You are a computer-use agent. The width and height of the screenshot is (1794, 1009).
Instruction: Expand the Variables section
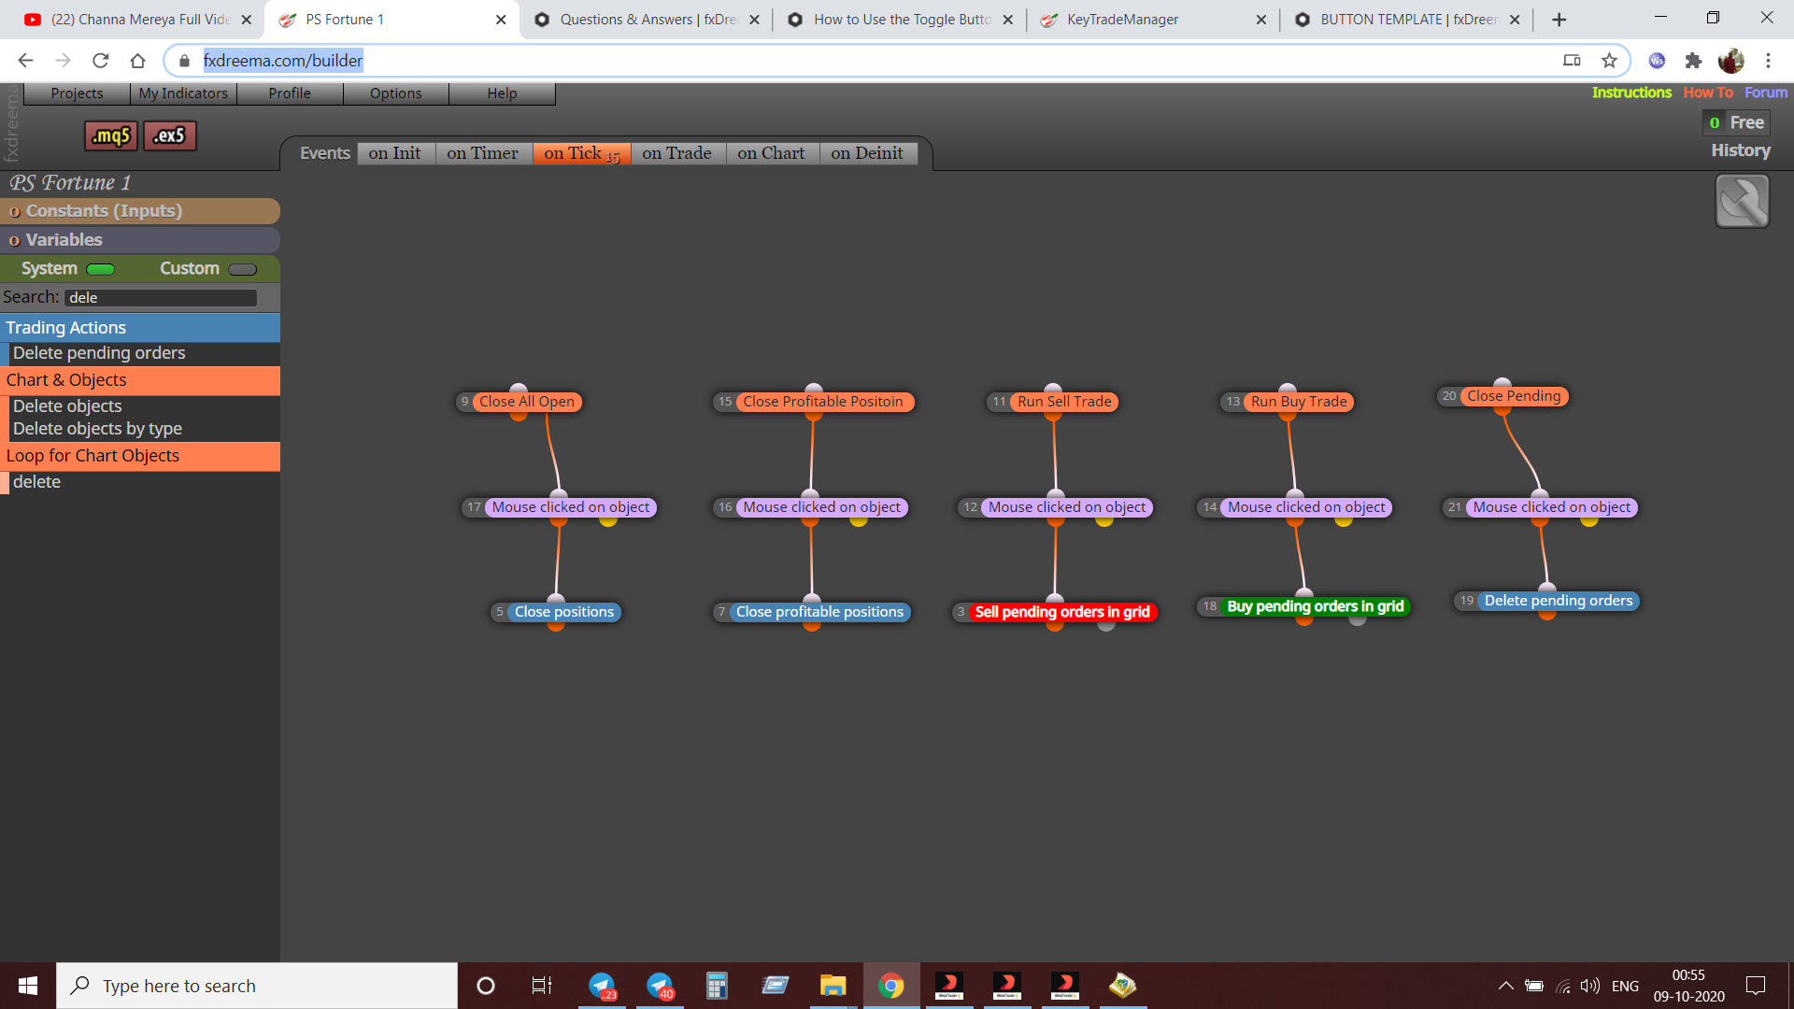140,240
